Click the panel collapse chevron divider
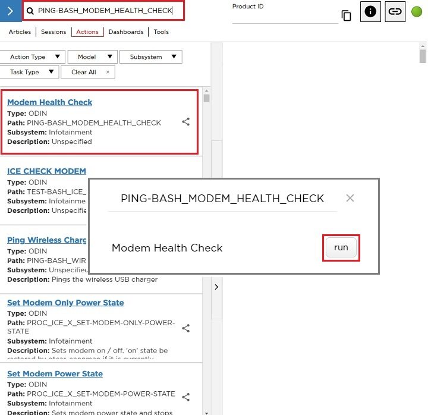The width and height of the screenshot is (428, 415). coord(216,287)
